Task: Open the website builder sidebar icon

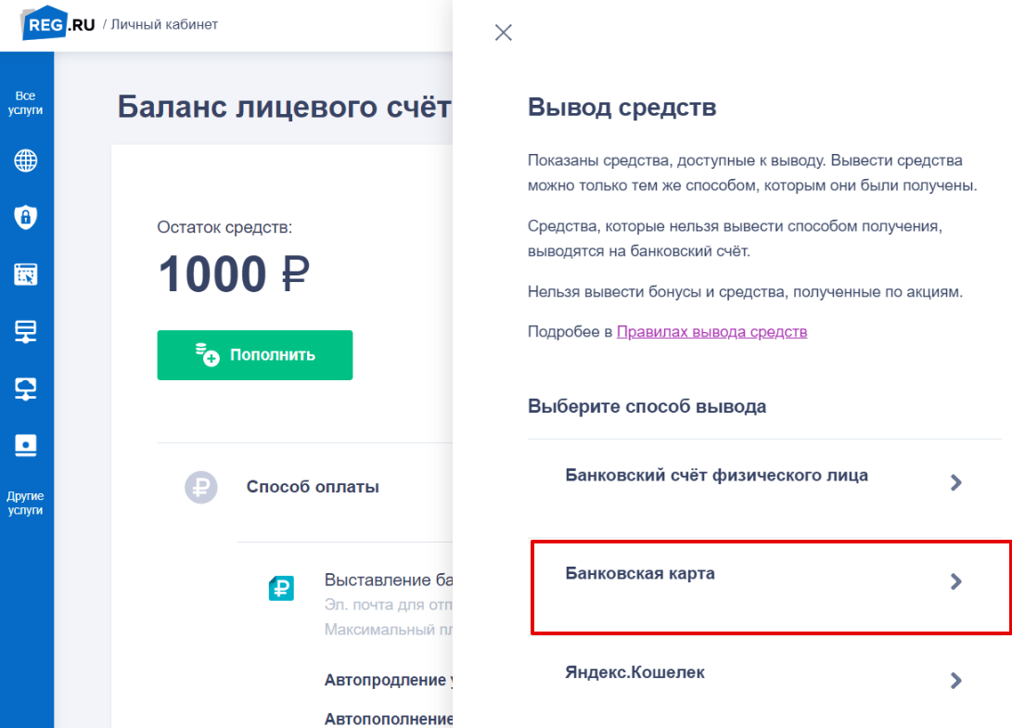Action: 26,275
